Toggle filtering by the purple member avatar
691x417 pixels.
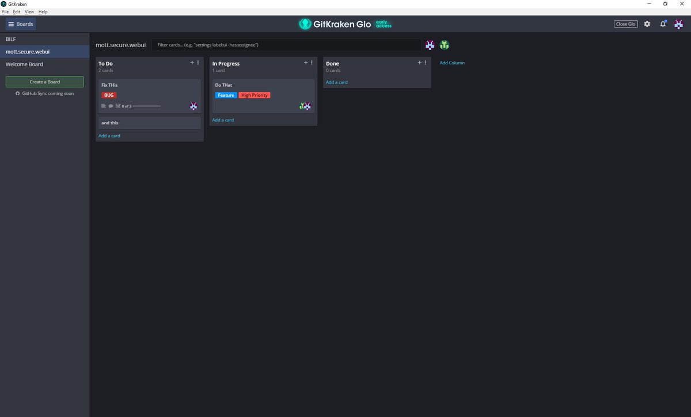430,45
